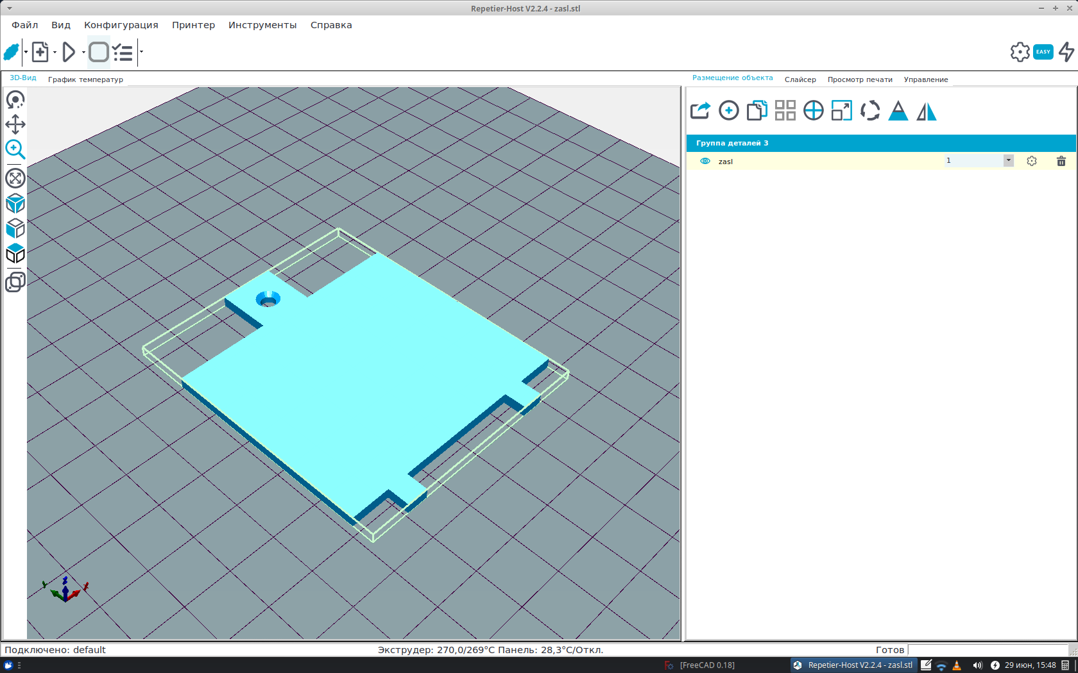Image resolution: width=1078 pixels, height=673 pixels.
Task: Open the Принтер menu
Action: tap(193, 25)
